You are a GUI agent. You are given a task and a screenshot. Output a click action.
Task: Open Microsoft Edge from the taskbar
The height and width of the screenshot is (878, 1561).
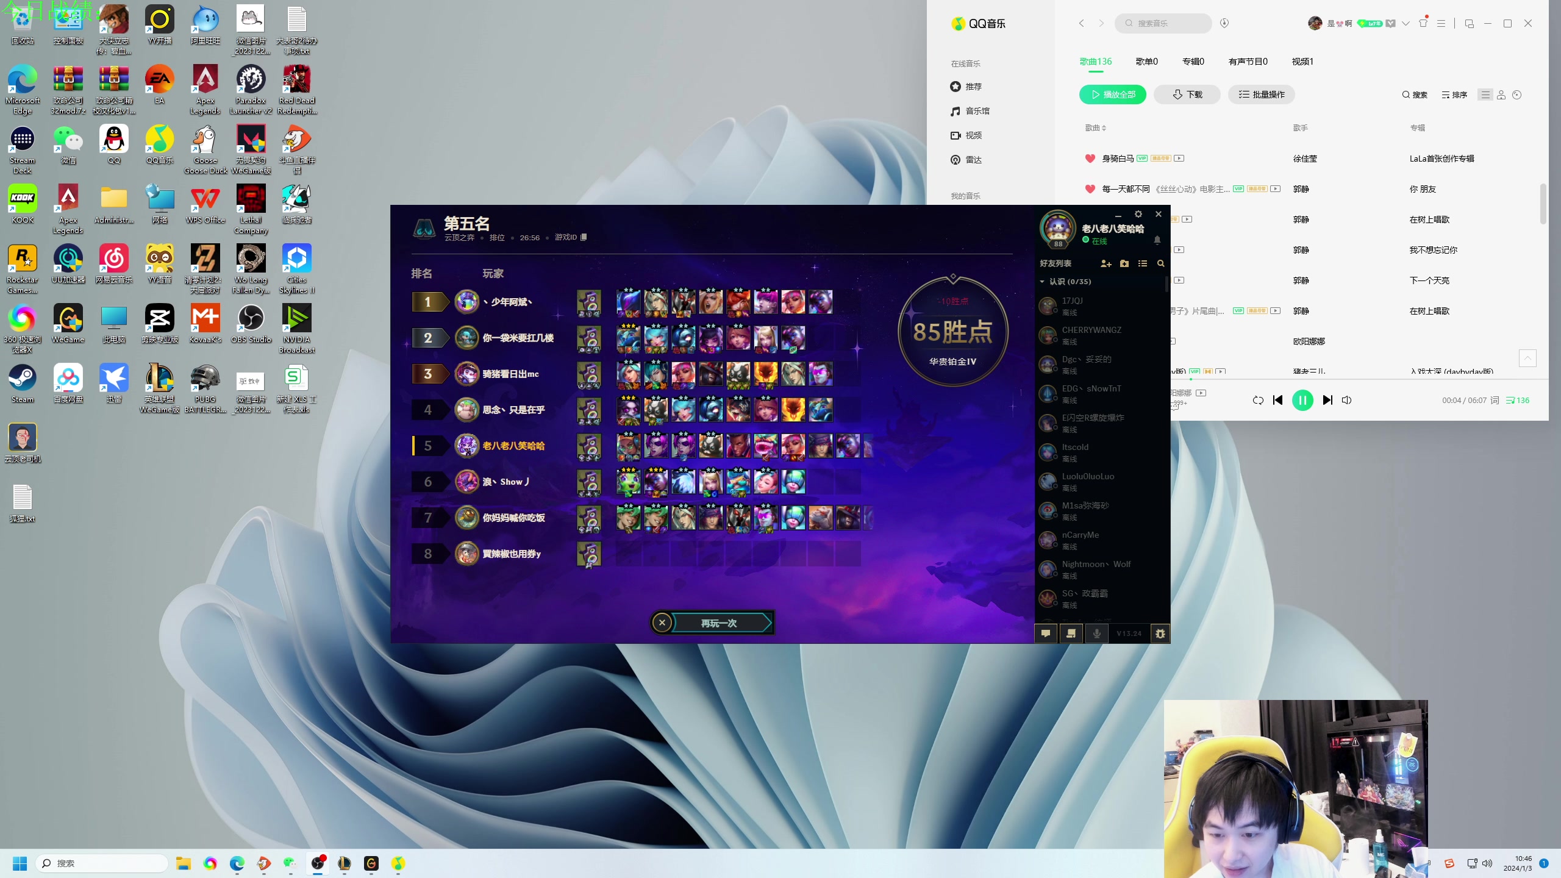click(237, 863)
